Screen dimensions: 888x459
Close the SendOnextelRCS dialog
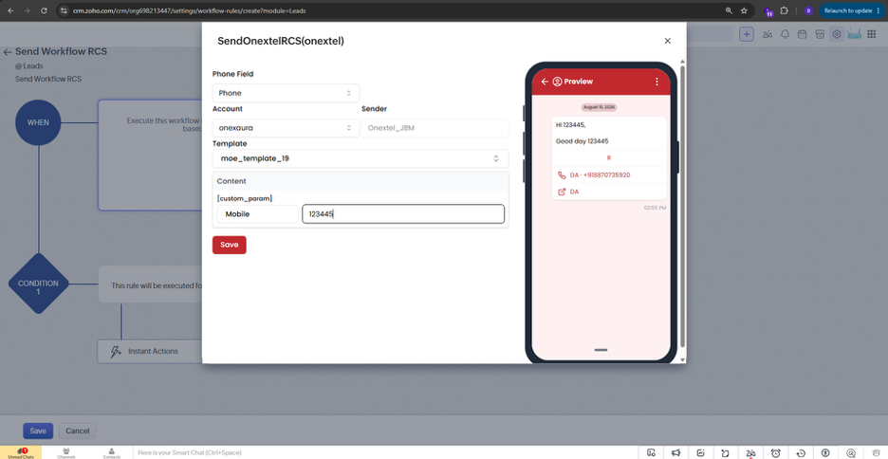[x=668, y=41]
